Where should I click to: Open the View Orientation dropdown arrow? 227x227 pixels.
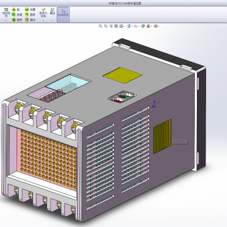point(124,26)
